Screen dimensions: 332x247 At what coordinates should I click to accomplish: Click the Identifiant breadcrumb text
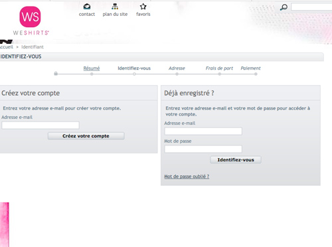coord(33,47)
